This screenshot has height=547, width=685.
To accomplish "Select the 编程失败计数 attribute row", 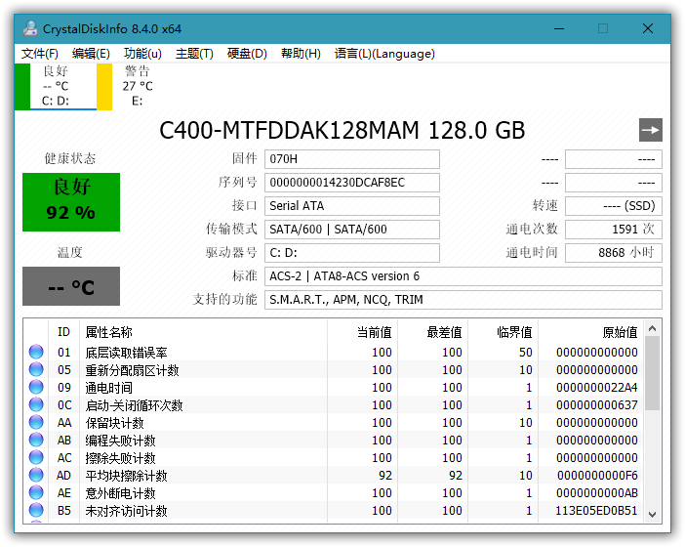I will [x=334, y=440].
